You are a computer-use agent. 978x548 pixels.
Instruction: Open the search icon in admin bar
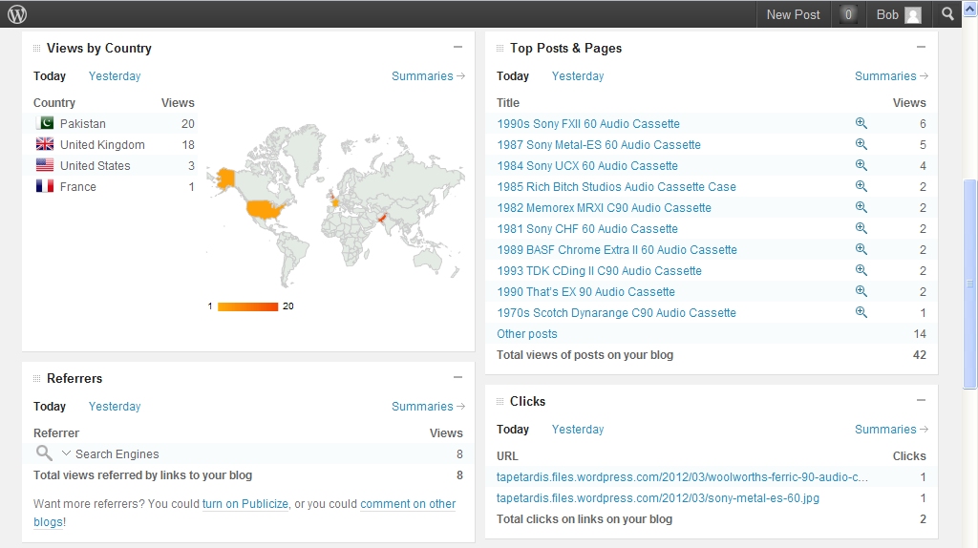pyautogui.click(x=947, y=13)
